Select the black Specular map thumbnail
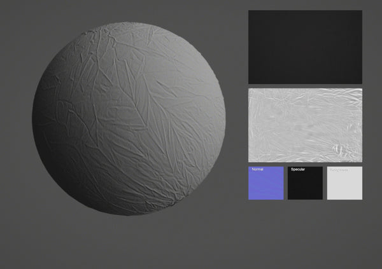Screen dimensions: 382x269 (x=305, y=184)
